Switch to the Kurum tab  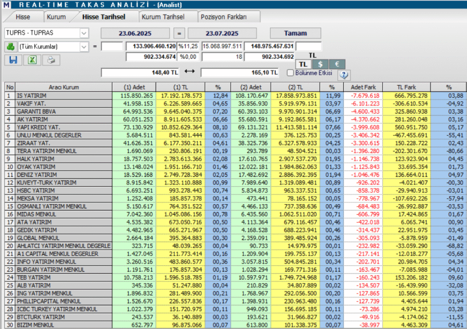(56, 17)
